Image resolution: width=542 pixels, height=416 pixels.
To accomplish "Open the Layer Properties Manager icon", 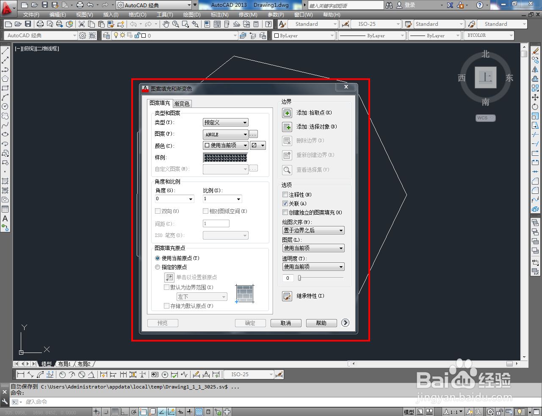I will point(106,36).
